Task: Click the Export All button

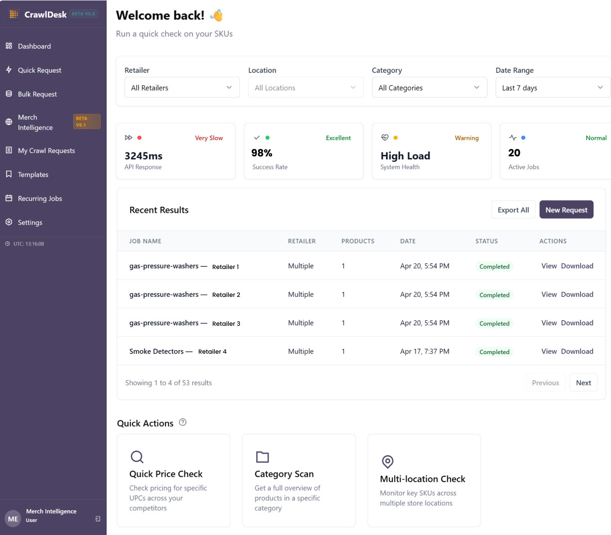Action: pos(513,210)
